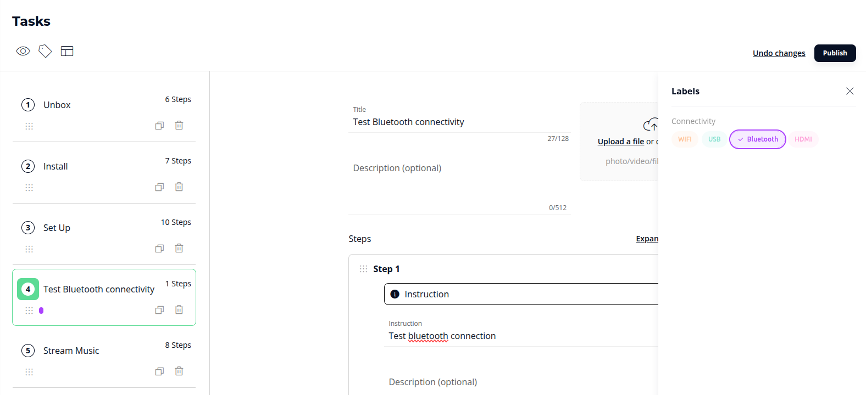Delete the Install task

(x=179, y=187)
